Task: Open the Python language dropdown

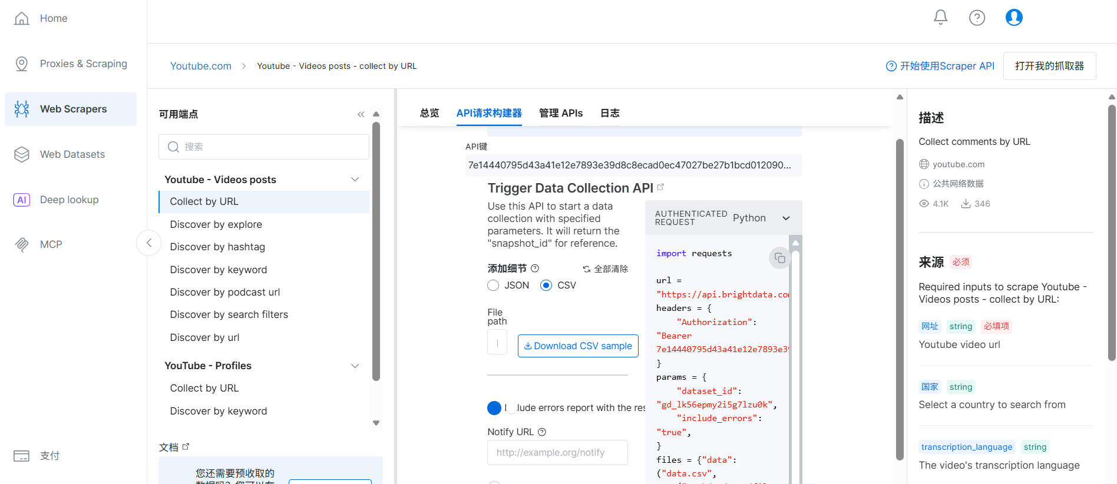Action: [761, 218]
